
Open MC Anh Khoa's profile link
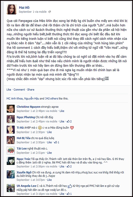click(x=15, y=99)
